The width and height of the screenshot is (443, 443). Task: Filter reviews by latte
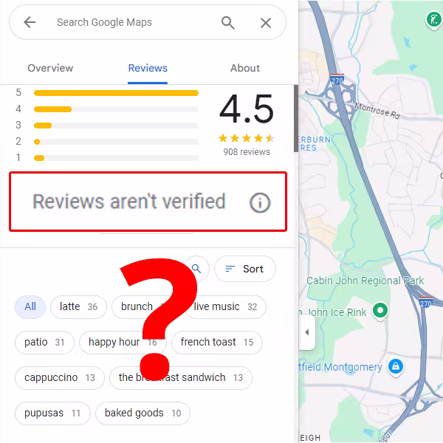point(78,307)
